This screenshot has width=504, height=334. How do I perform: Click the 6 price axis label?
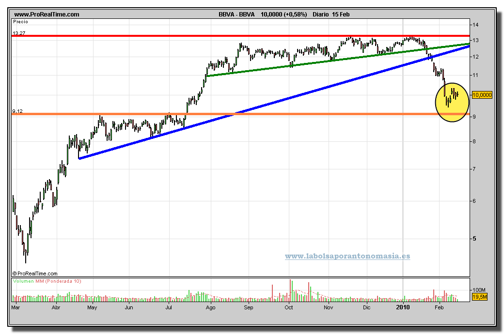tap(474, 201)
